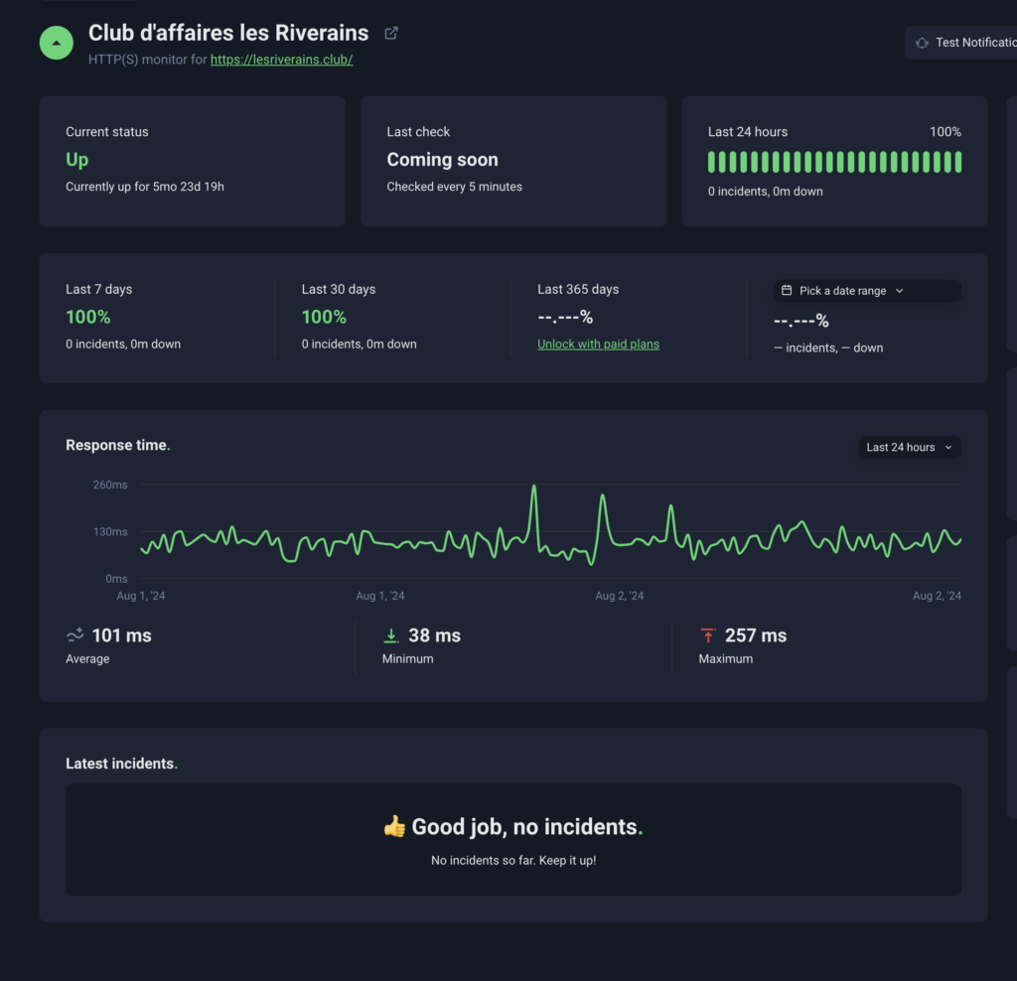Click the chevron on Pick a date range

(x=900, y=291)
